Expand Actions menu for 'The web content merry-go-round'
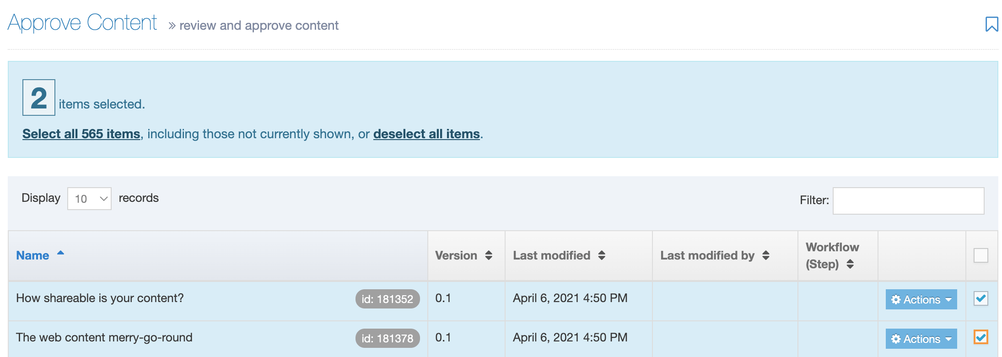This screenshot has height=357, width=1002. (x=921, y=339)
